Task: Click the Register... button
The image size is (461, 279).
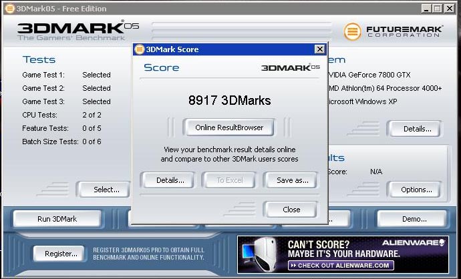Action: pyautogui.click(x=59, y=254)
